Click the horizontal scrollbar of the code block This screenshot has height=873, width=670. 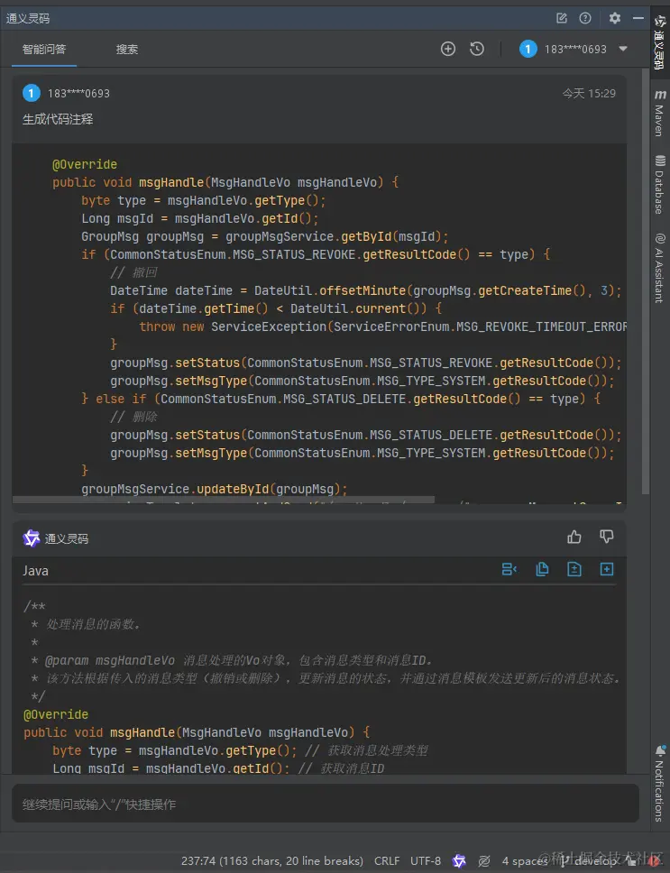pos(223,500)
